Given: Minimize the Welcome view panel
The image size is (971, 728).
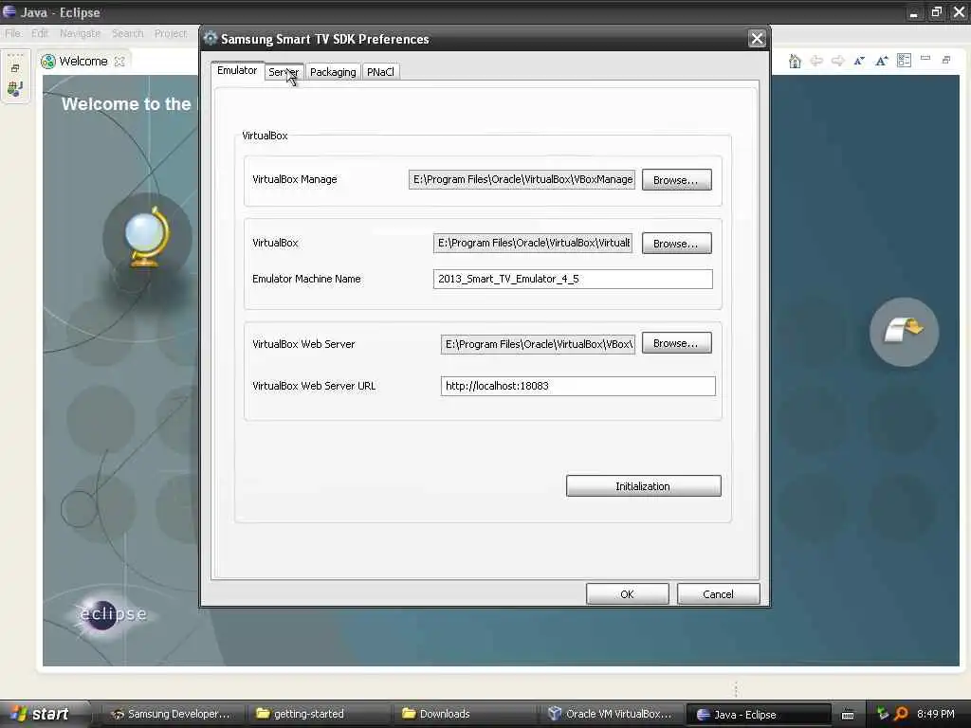Looking at the screenshot, I should pos(925,58).
